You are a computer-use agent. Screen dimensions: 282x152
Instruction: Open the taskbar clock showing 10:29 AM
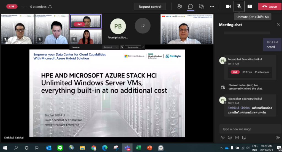(267, 148)
